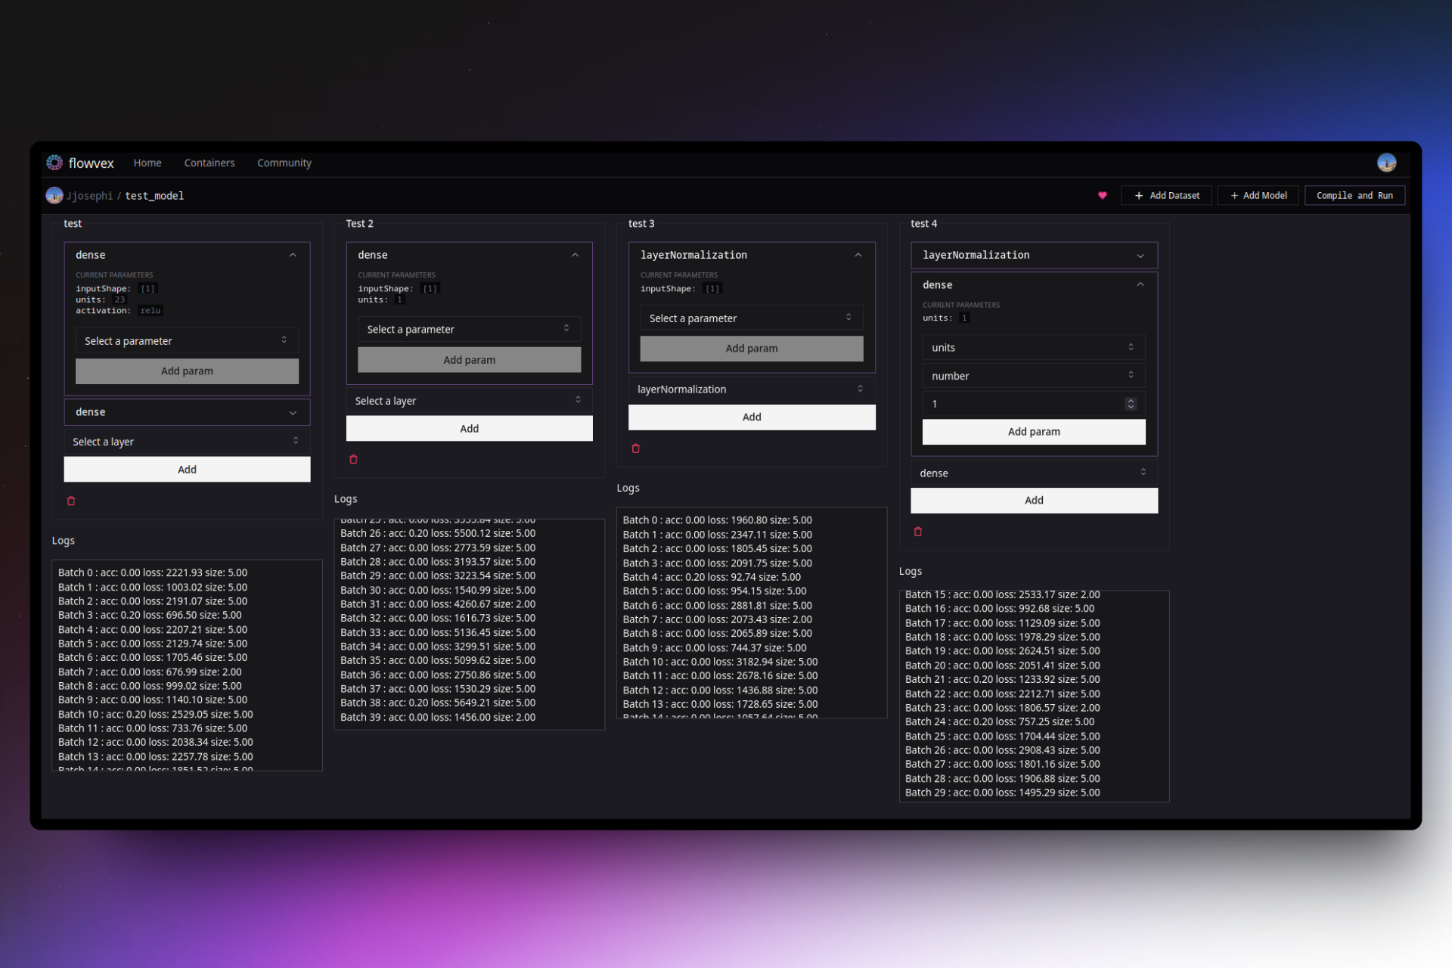Click the white 'Add param' button in test 4
The width and height of the screenshot is (1452, 968).
[x=1033, y=432]
